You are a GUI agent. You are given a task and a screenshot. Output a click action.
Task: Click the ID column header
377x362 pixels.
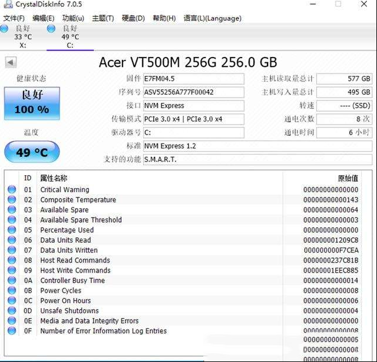pyautogui.click(x=28, y=178)
